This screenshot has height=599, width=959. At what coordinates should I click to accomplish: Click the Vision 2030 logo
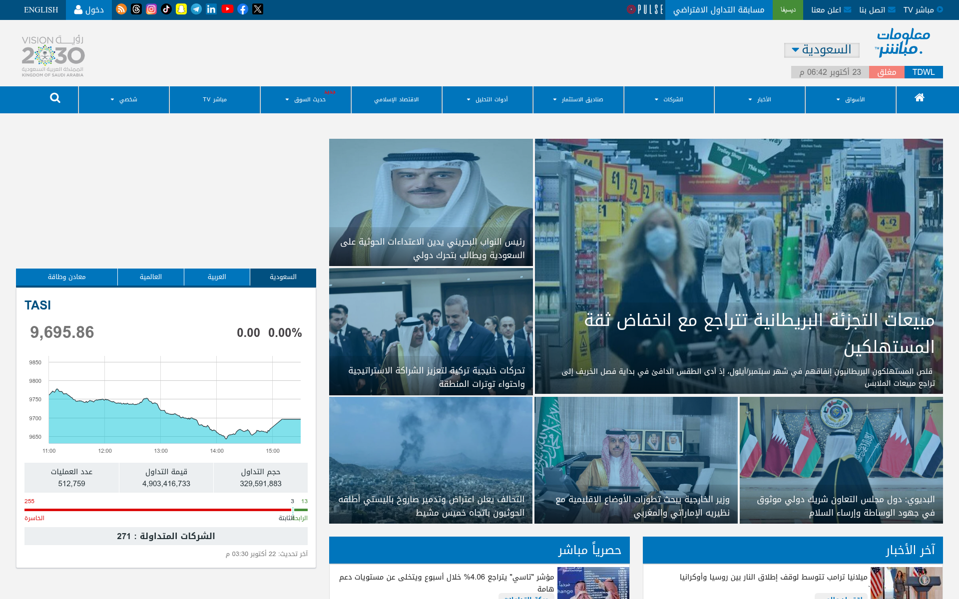click(x=53, y=55)
